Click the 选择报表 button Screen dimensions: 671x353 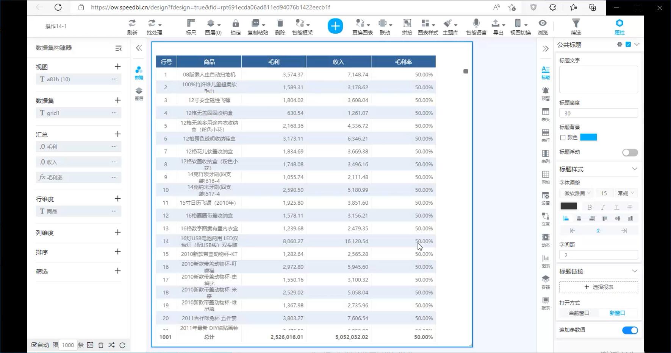(598, 287)
